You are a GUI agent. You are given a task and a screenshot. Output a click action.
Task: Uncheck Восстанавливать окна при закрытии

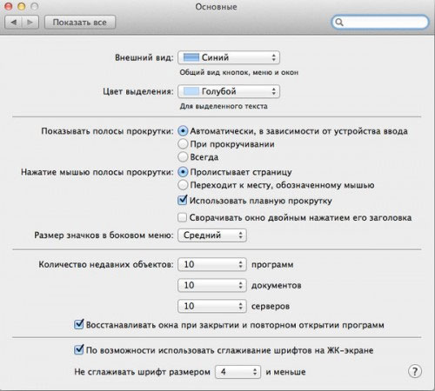point(79,325)
